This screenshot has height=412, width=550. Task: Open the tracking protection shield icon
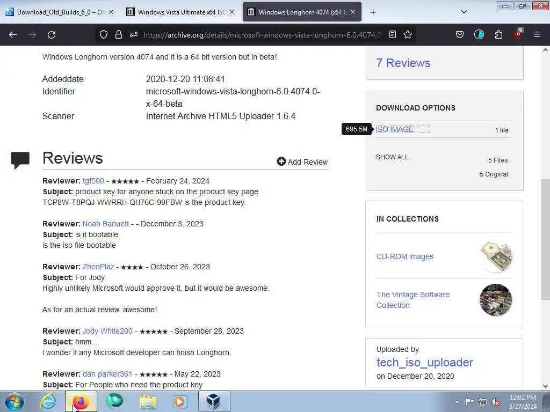click(104, 34)
